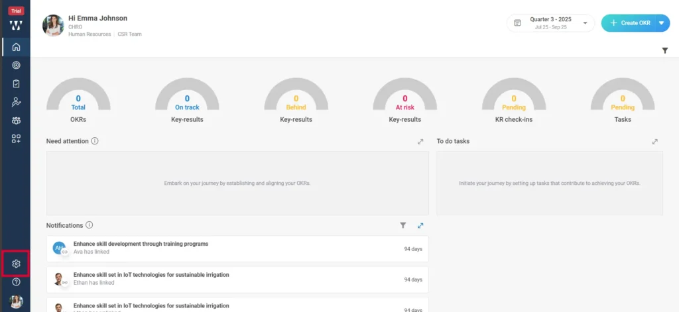Image resolution: width=679 pixels, height=312 pixels.
Task: Show info for Notifications
Action: click(90, 225)
